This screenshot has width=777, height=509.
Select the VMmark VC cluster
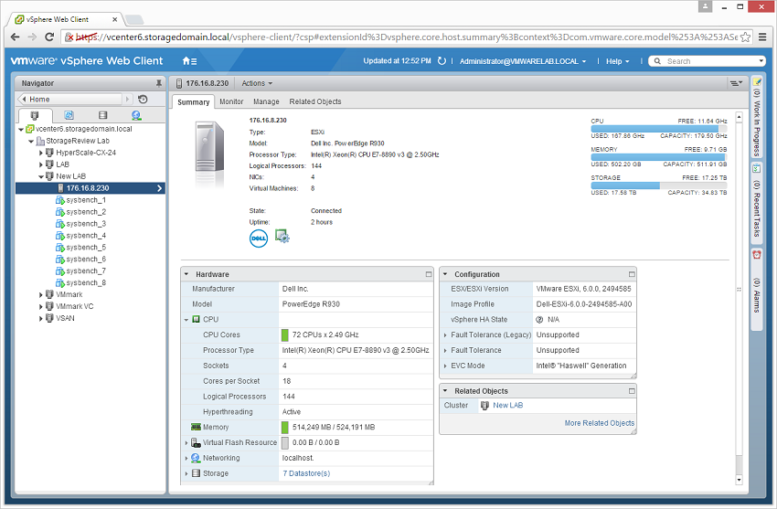[x=74, y=306]
